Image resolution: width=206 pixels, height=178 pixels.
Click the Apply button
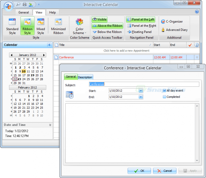pos(190,171)
